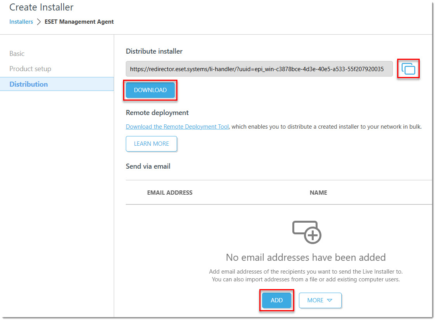Click ADD to add an email address

[276, 300]
